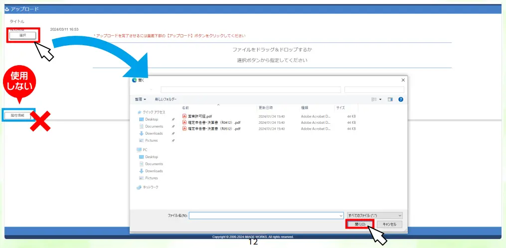The width and height of the screenshot is (506, 248).
Task: Select クイック アクセス in navigation pane
Action: 154,112
